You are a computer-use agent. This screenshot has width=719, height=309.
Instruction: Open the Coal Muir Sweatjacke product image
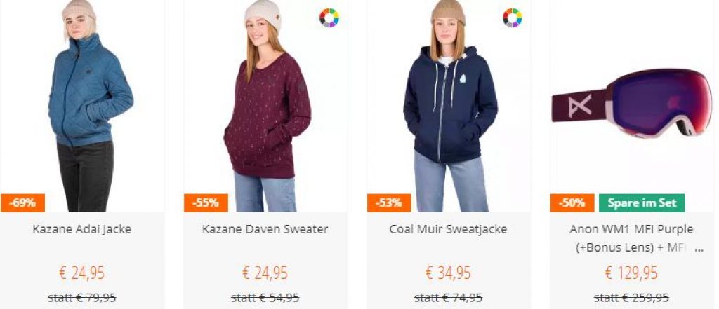449,106
